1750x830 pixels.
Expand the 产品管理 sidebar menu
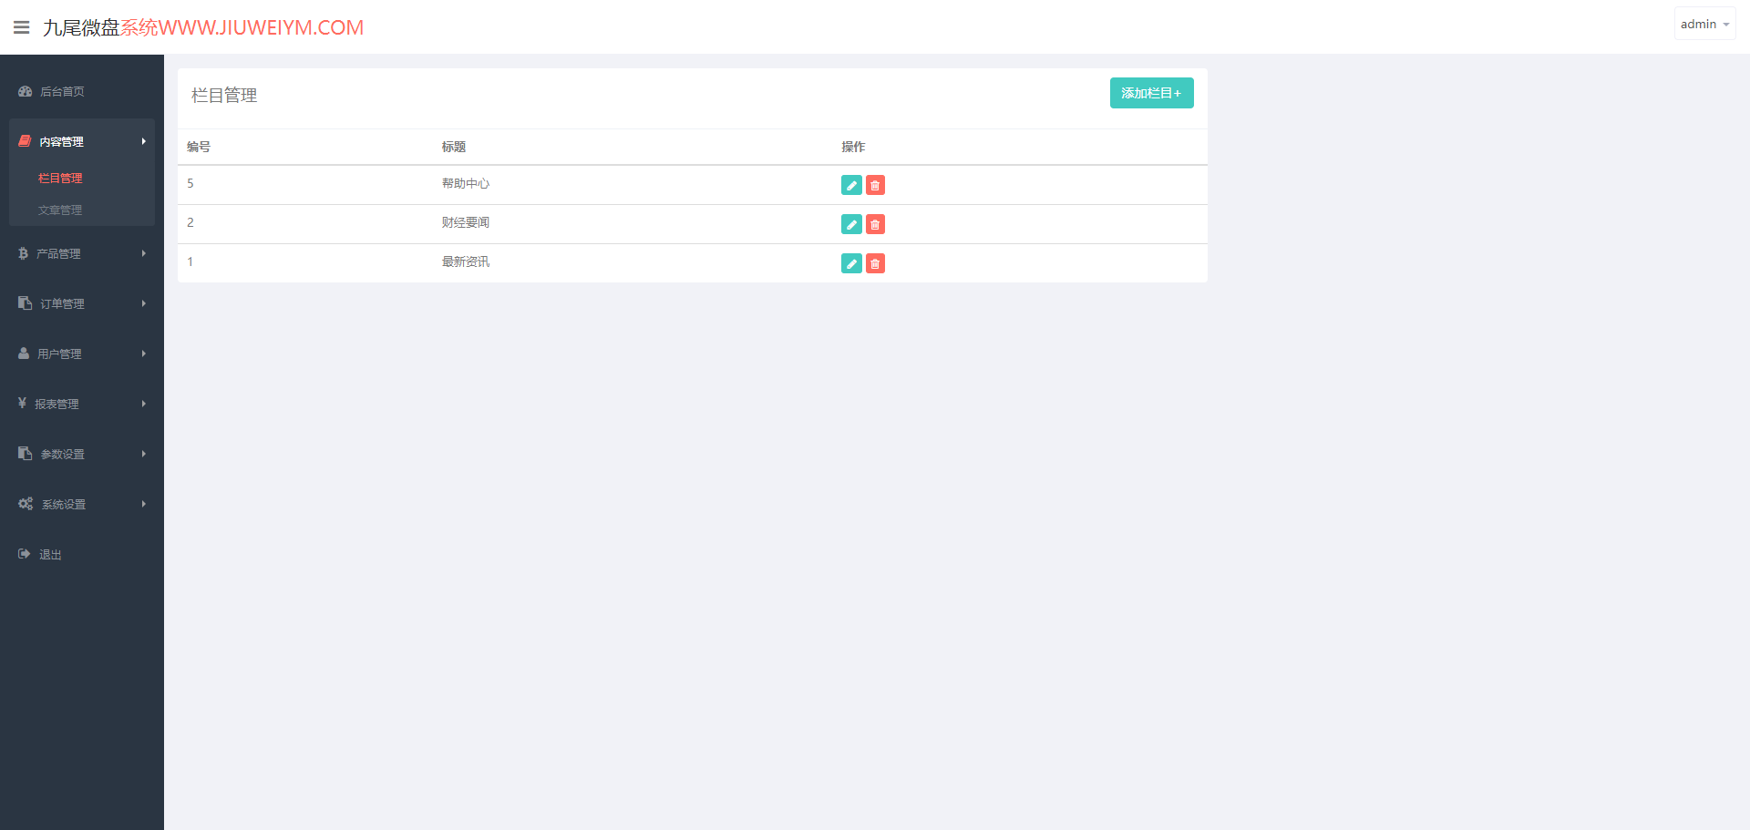click(x=82, y=253)
